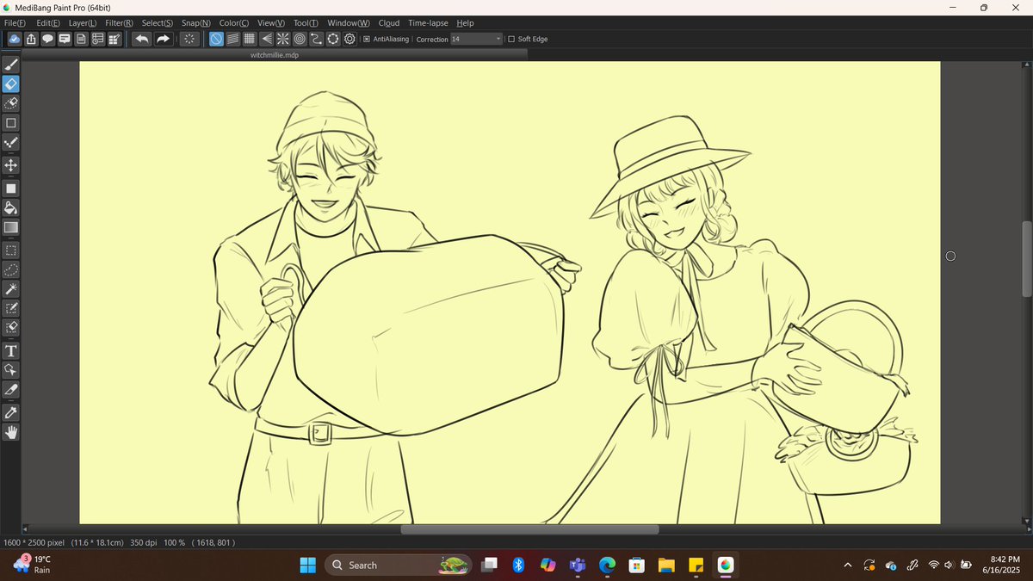
Task: Click the Undo arrow
Action: [142, 39]
